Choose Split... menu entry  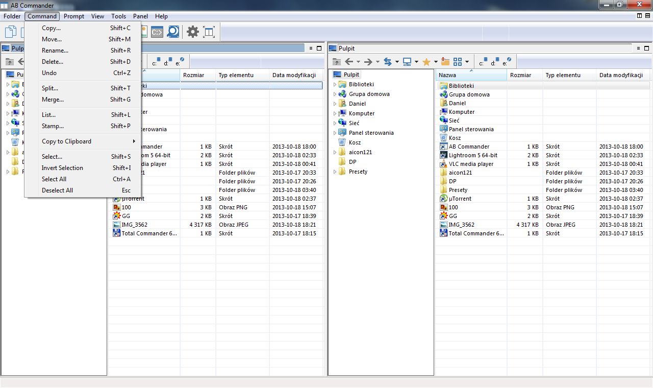point(83,88)
